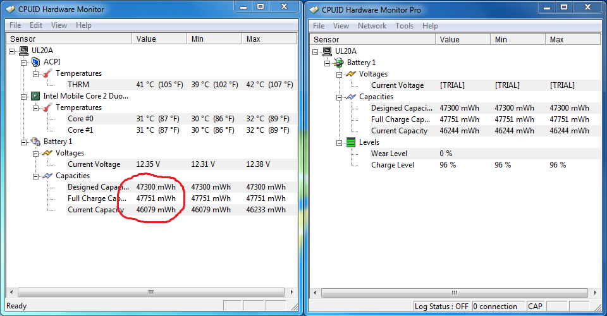Open the File menu in Hardware Monitor Pro

pyautogui.click(x=319, y=26)
